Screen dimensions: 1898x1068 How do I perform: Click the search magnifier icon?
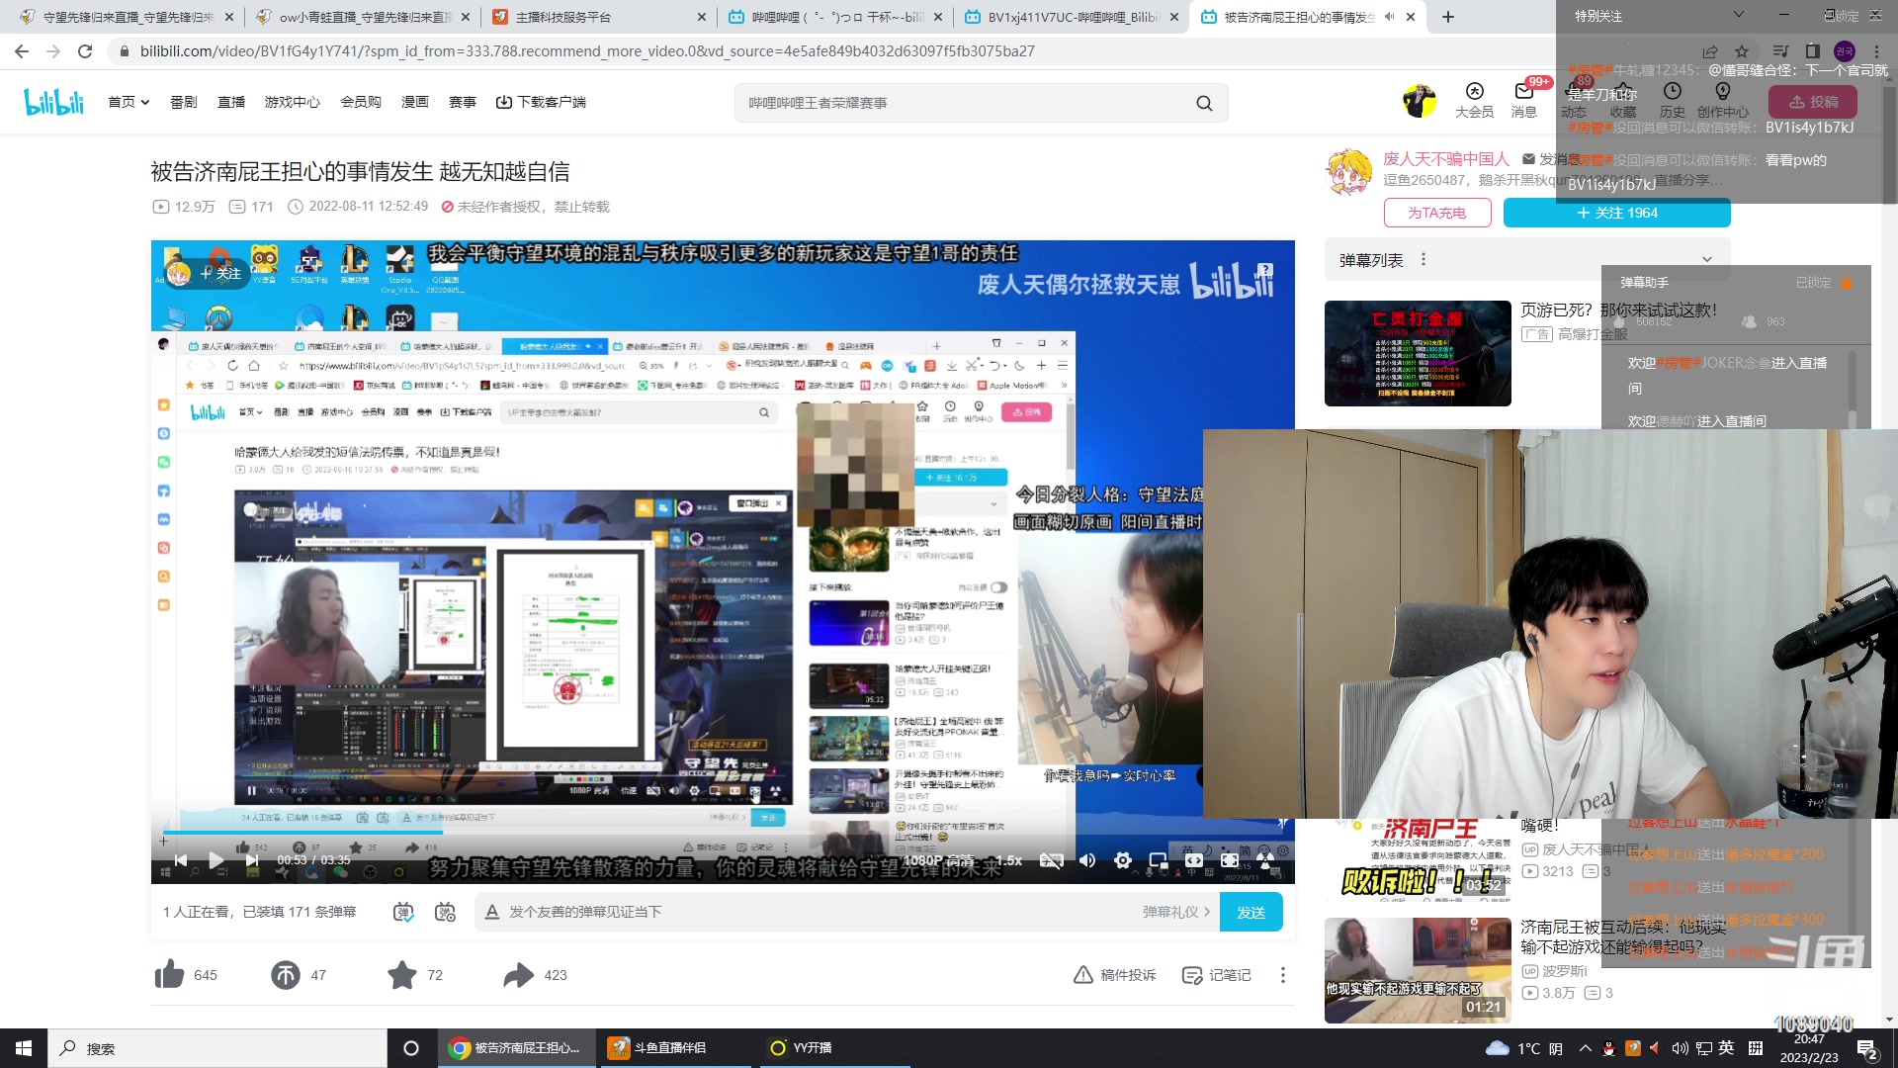click(1204, 103)
